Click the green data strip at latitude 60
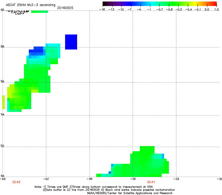 click(x=40, y=12)
